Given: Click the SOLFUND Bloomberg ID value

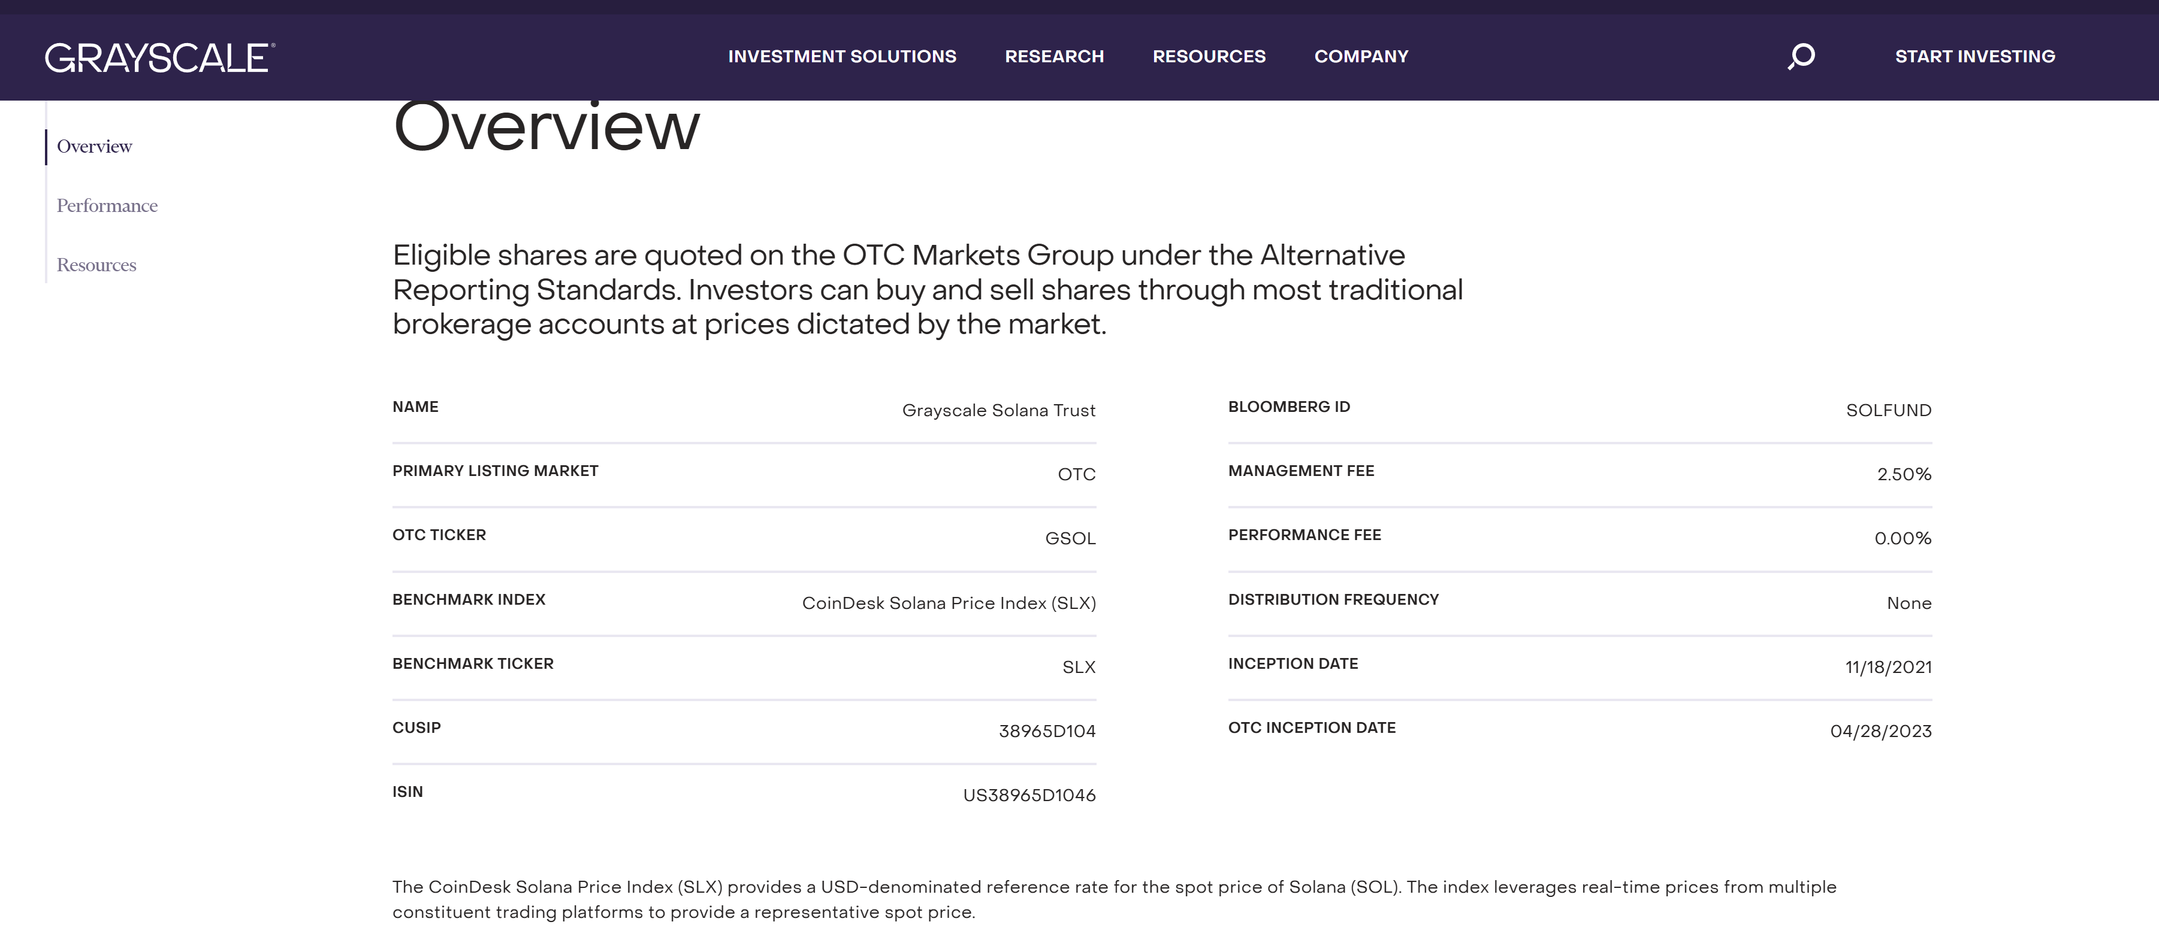Looking at the screenshot, I should click(1888, 410).
